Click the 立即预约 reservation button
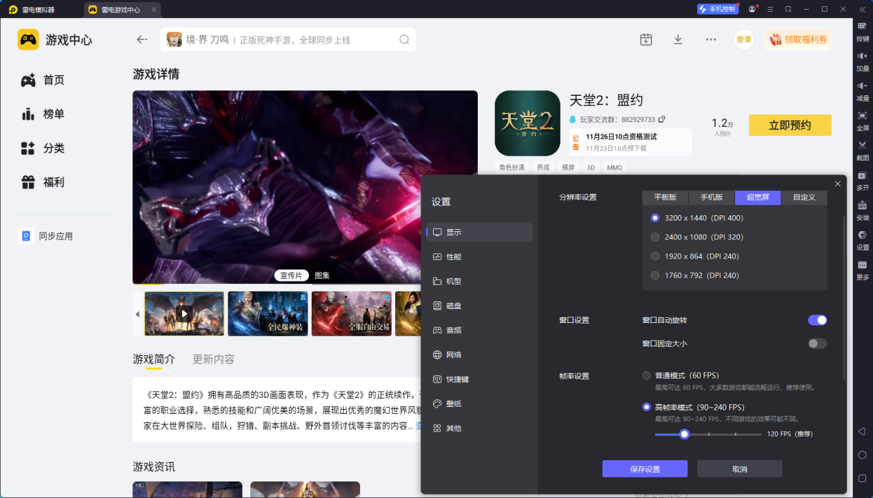 [790, 125]
